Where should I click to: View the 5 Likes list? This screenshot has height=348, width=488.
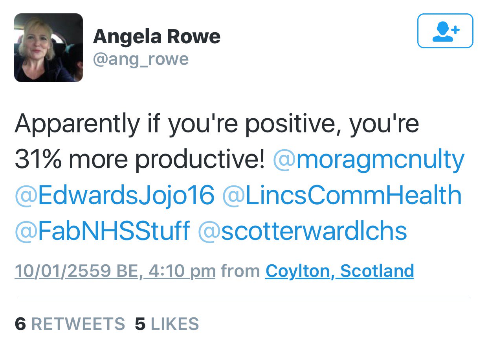[x=167, y=324]
